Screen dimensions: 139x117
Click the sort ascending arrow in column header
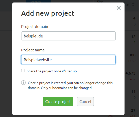[133, 3]
